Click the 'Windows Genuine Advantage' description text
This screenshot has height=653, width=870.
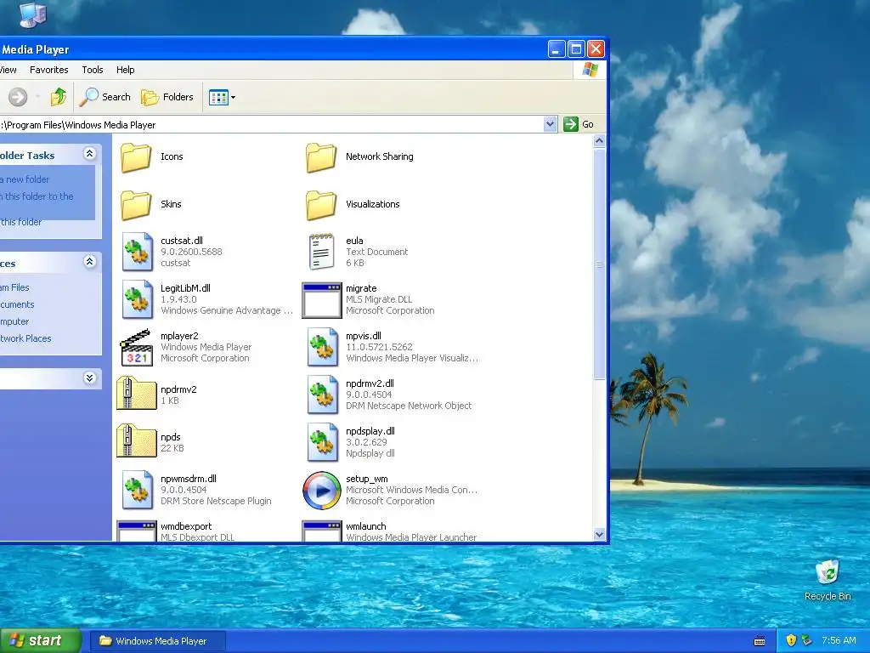[x=227, y=311]
